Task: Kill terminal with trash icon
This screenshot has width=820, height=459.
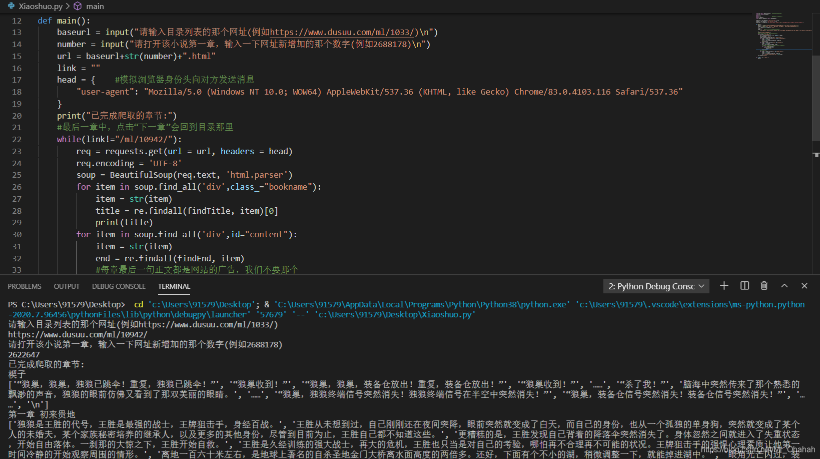Action: point(764,286)
